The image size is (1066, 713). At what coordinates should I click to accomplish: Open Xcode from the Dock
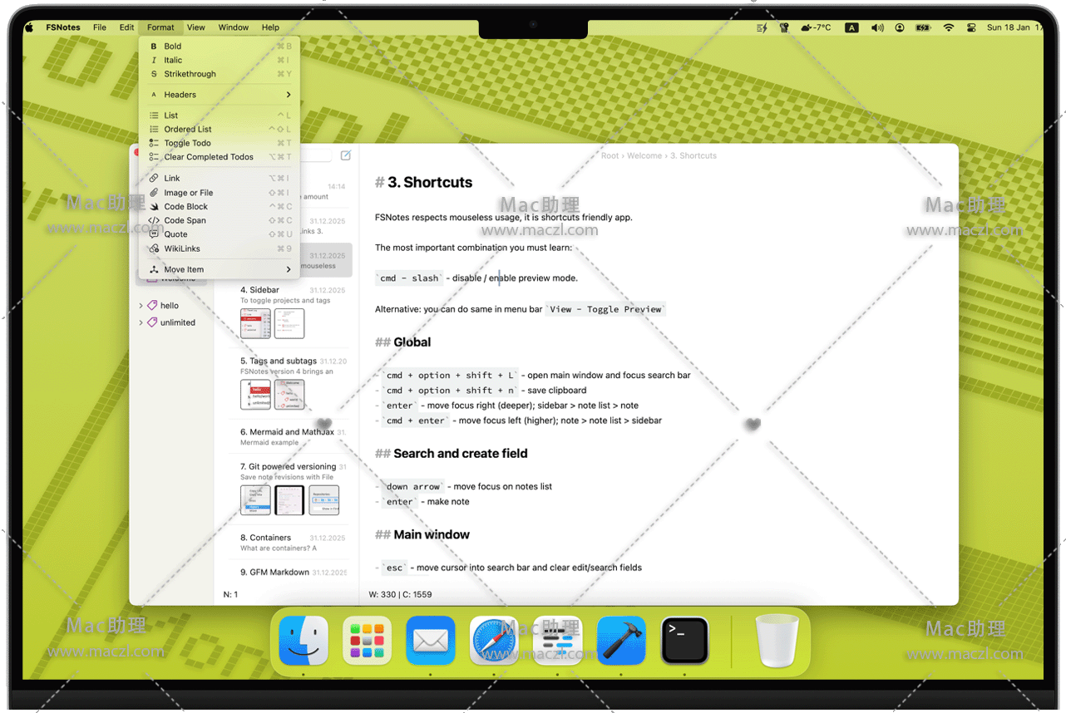[x=621, y=641]
